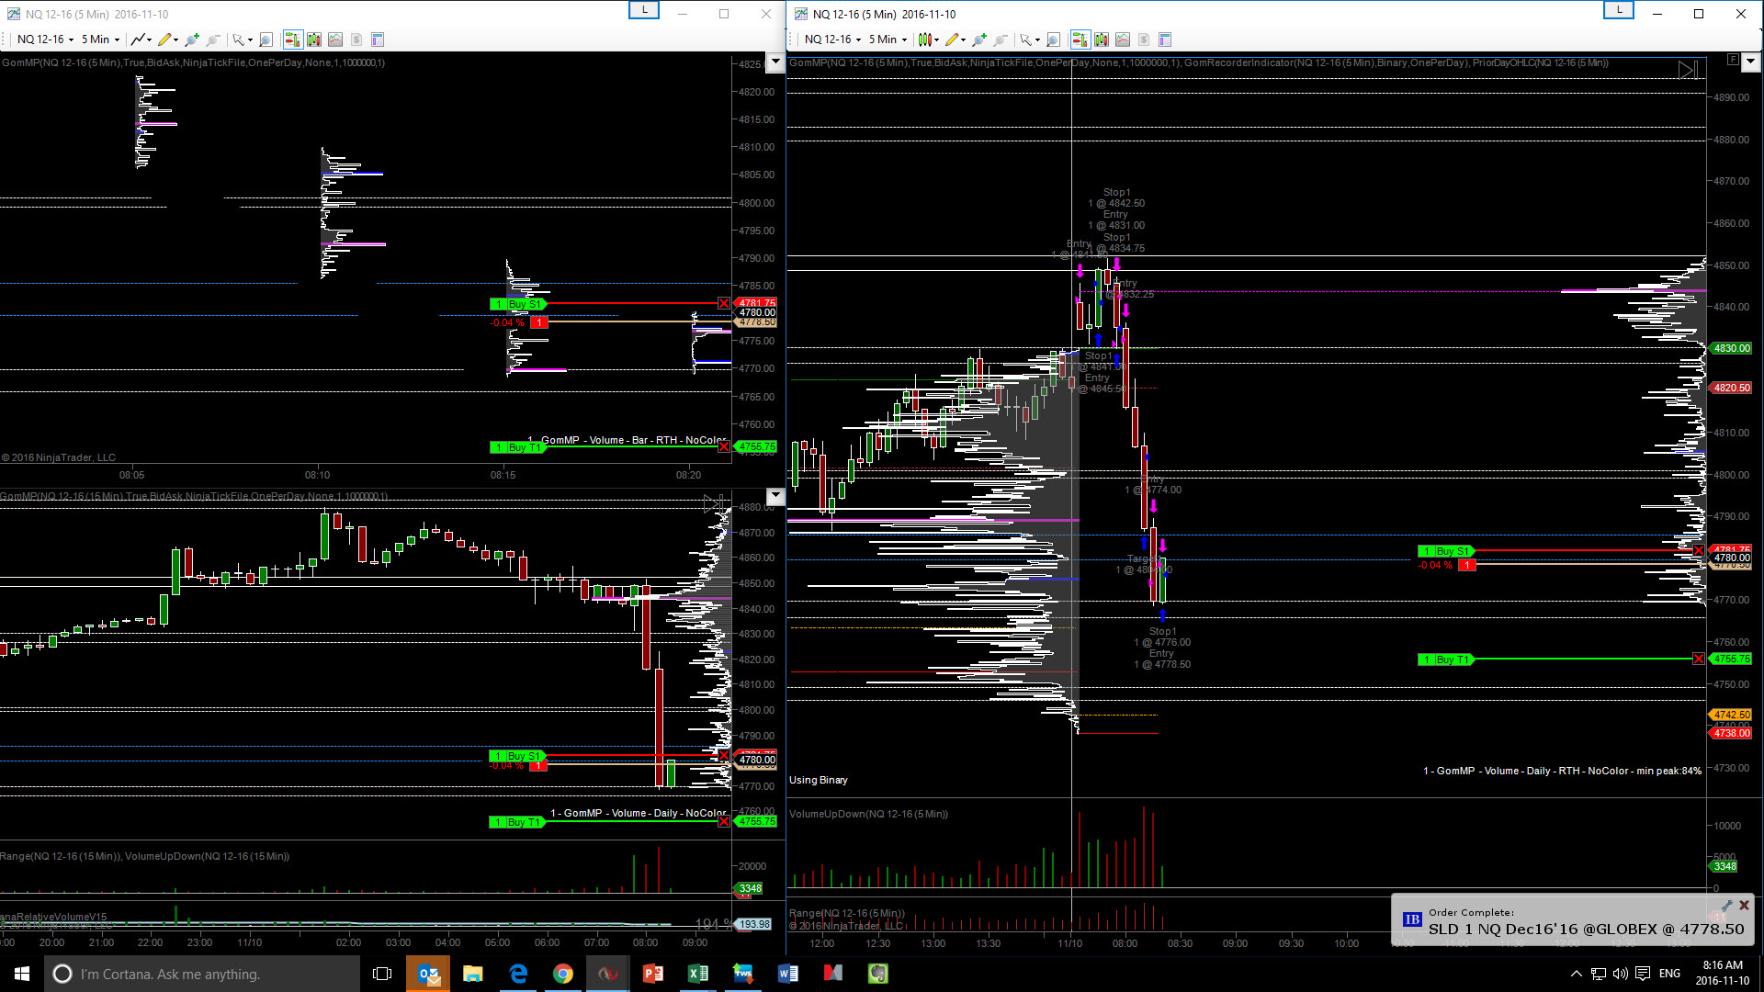
Task: Dismiss the Order Complete notification
Action: (1744, 906)
